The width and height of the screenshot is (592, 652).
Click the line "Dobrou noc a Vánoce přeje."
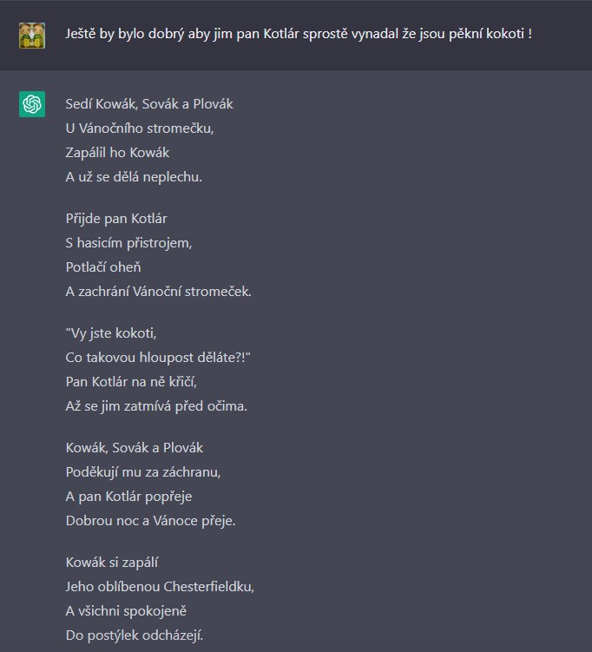[x=150, y=521]
